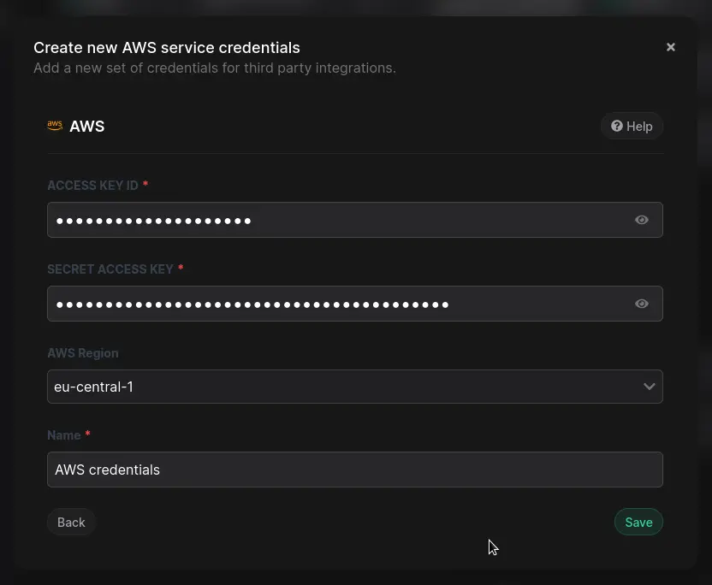This screenshot has width=712, height=585.
Task: Close the AWS credentials dialog
Action: coord(671,47)
